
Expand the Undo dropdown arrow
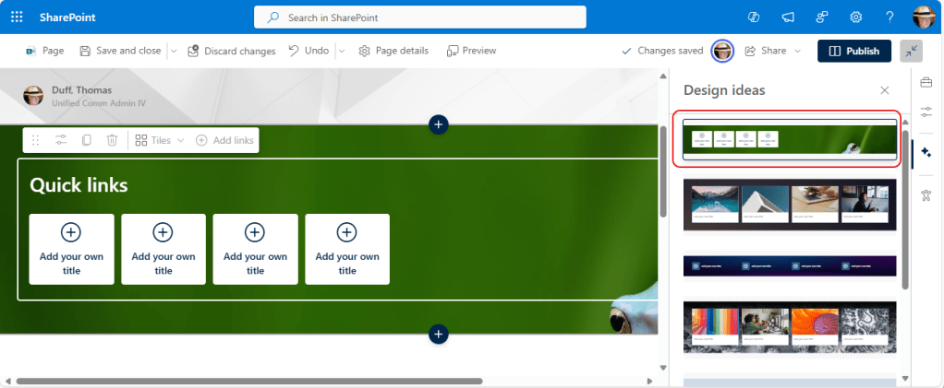340,51
